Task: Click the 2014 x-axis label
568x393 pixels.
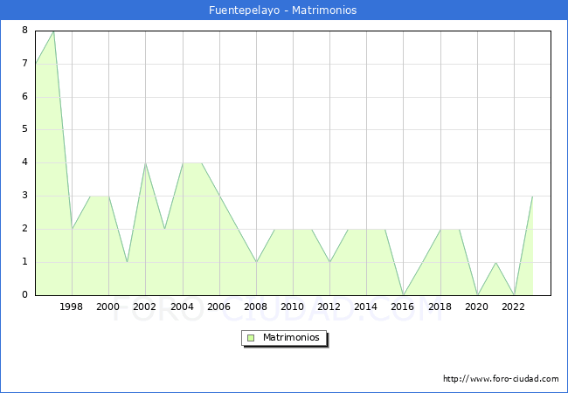Action: (366, 307)
